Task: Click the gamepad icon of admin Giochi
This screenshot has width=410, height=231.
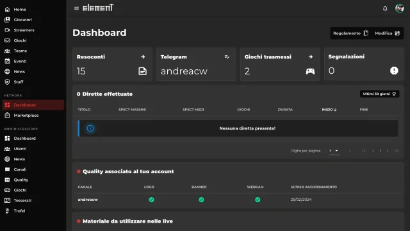Action: coord(7,190)
